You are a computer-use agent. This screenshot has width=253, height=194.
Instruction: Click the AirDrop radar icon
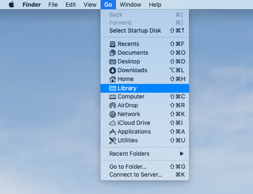click(x=113, y=105)
